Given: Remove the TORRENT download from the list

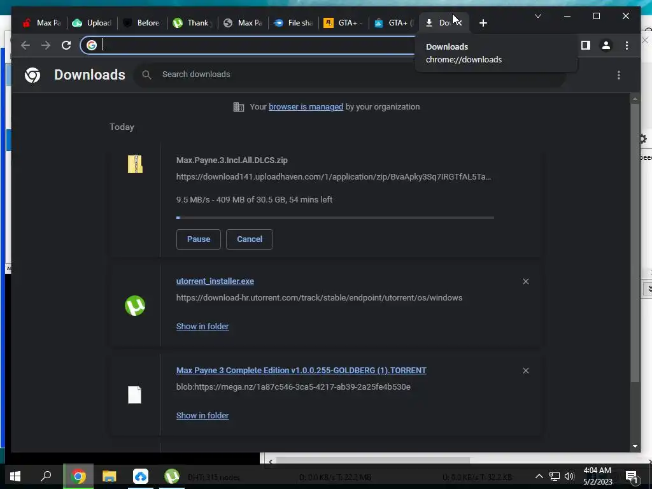Looking at the screenshot, I should (x=525, y=371).
